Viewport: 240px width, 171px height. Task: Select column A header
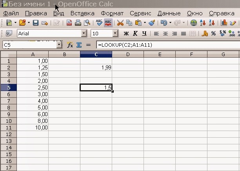33,55
